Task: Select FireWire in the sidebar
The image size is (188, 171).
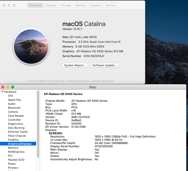Action: click(x=13, y=140)
